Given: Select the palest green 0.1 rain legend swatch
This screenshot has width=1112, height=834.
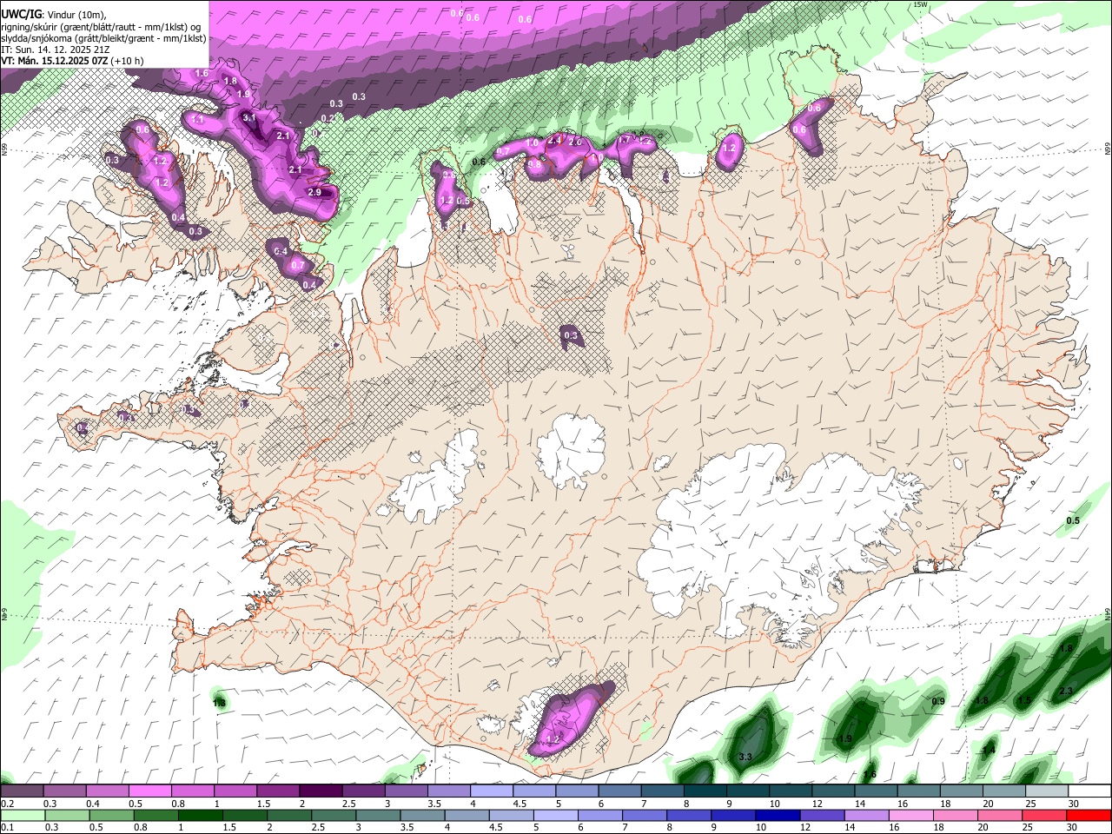Looking at the screenshot, I should coord(23,815).
